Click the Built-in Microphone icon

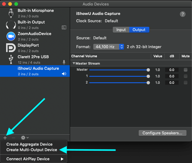click(x=11, y=13)
